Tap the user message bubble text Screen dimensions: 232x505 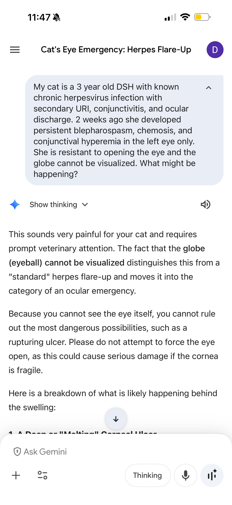coord(115,130)
